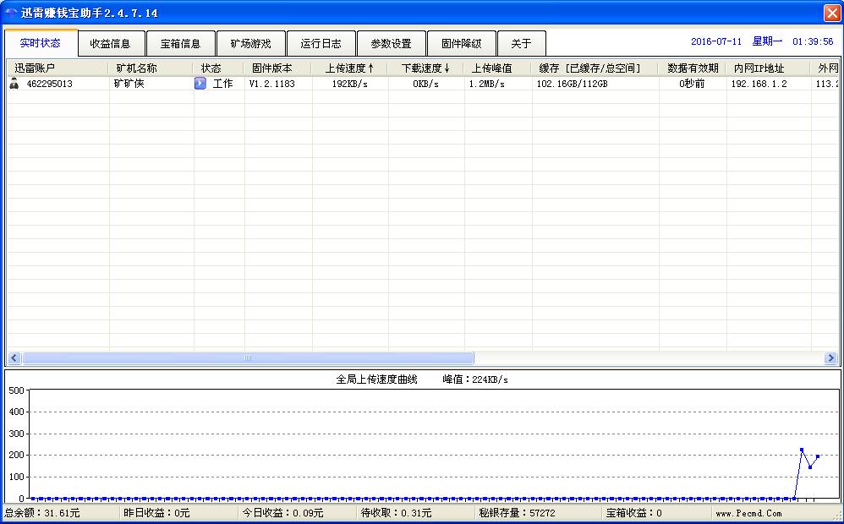Image resolution: width=844 pixels, height=524 pixels.
Task: Click the date 2016-07-11
Action: coord(716,41)
